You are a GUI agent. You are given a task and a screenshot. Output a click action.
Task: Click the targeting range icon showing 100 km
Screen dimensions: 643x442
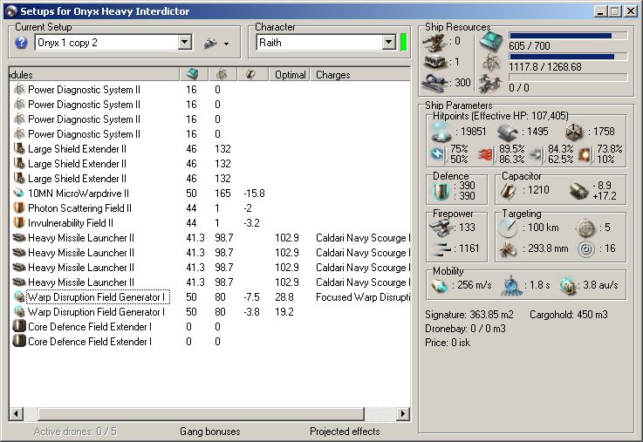pyautogui.click(x=508, y=228)
